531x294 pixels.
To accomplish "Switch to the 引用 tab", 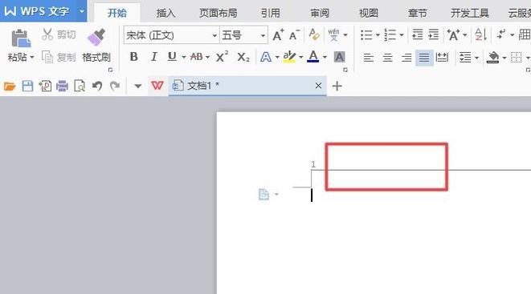I will click(270, 13).
